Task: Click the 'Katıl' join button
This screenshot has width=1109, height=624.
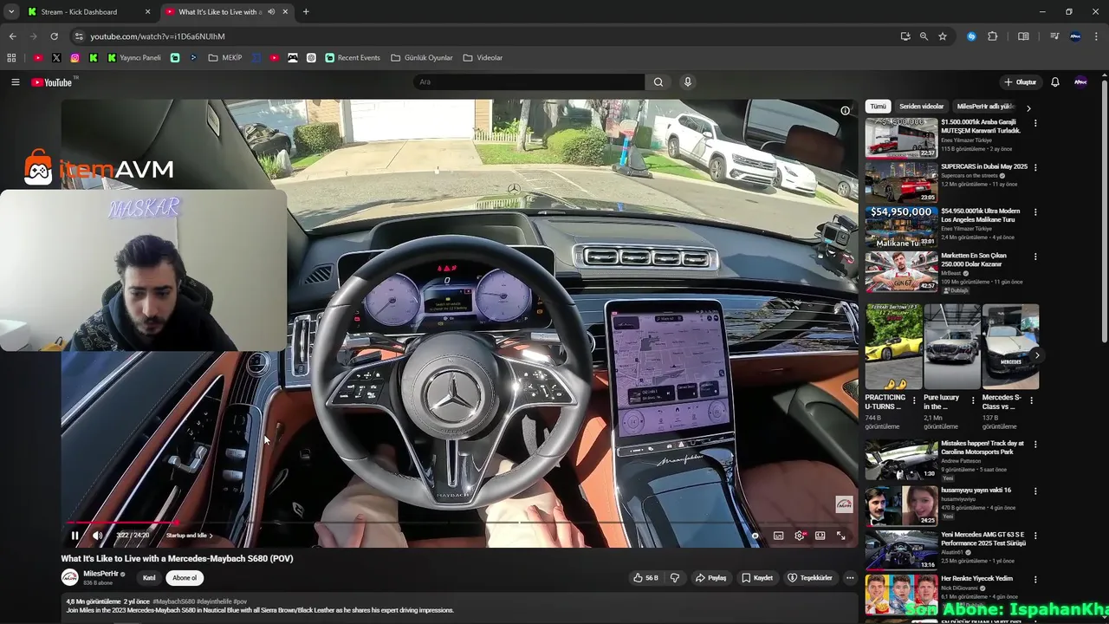Action: point(149,578)
